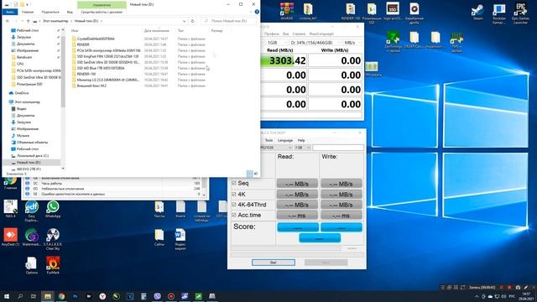Open taskbar search
537x302 pixels.
point(20,296)
